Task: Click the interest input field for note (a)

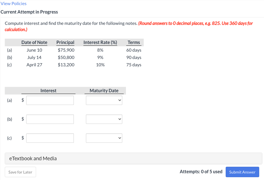Action: [50, 100]
